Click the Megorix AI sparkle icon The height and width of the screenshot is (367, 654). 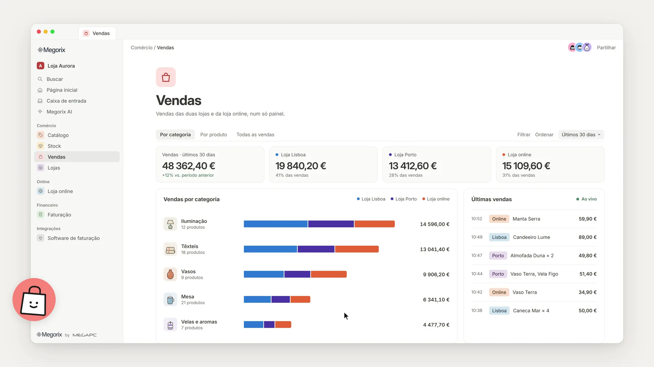(x=40, y=112)
